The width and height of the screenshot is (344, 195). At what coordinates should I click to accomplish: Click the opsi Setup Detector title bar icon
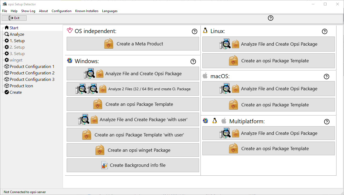point(4,4)
